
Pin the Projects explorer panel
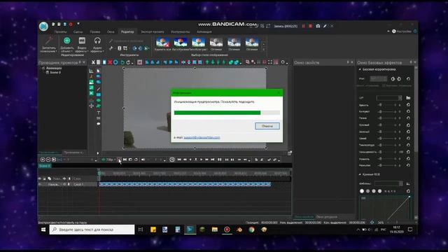tap(80, 62)
